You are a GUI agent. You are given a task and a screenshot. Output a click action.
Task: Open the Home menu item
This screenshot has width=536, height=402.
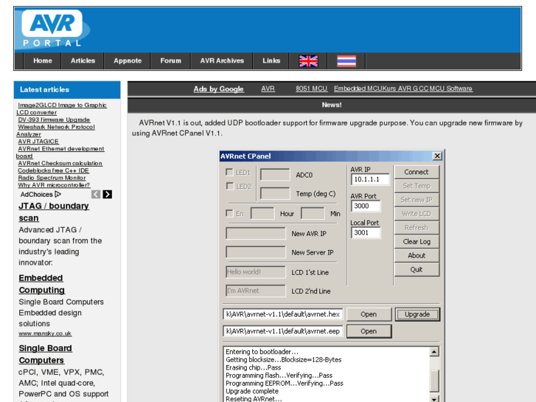(x=43, y=61)
